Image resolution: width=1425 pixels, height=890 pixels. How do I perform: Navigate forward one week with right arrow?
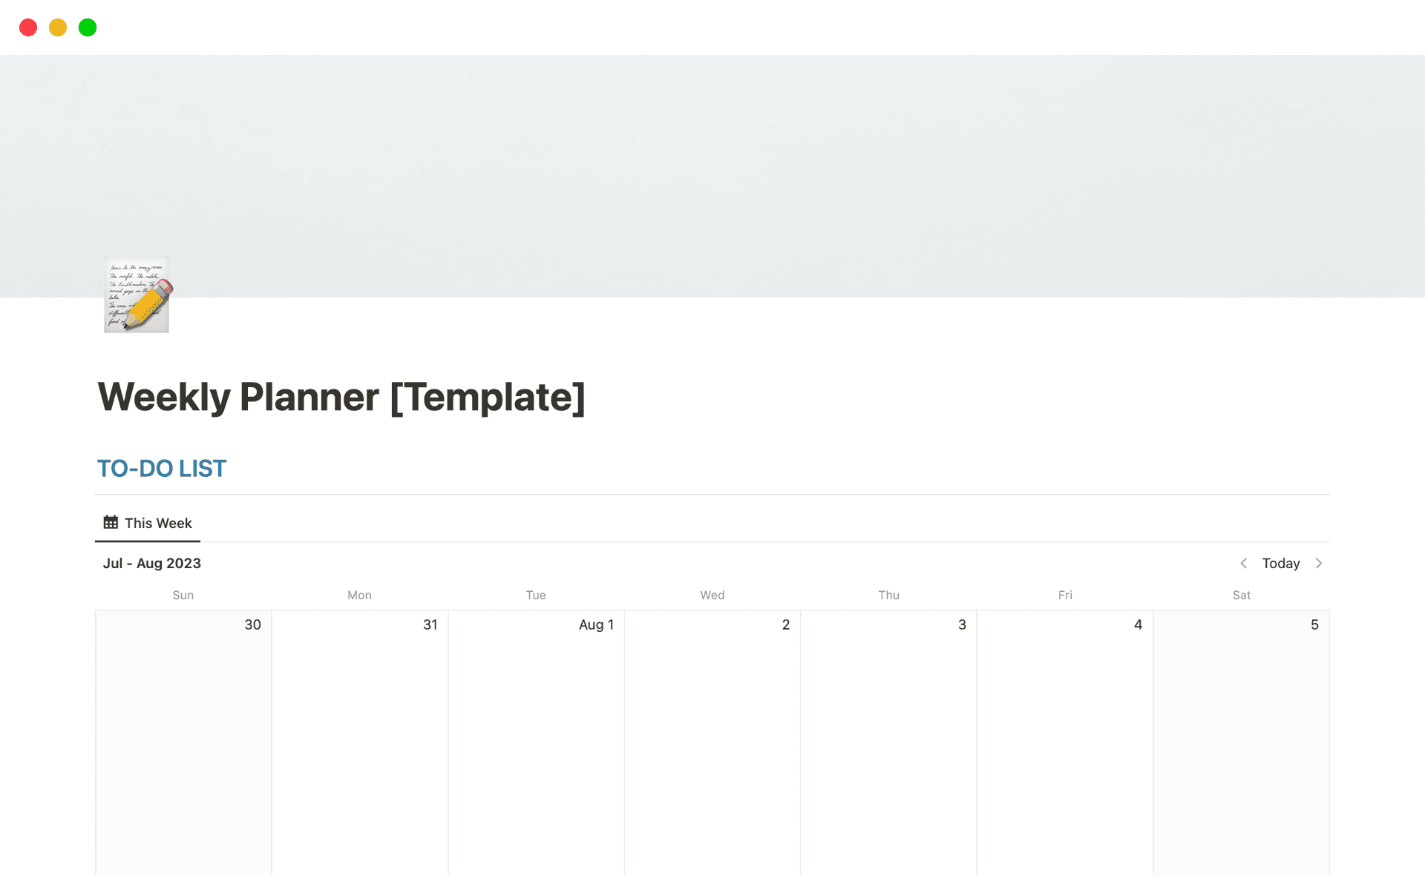tap(1320, 563)
